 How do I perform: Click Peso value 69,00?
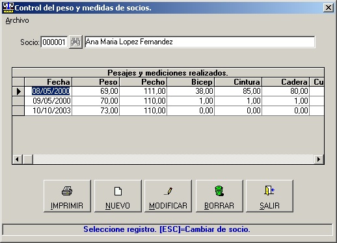click(96, 91)
